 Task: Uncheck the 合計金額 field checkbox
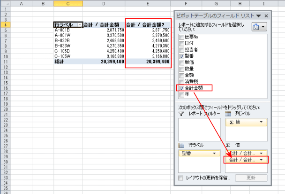[x=181, y=88]
